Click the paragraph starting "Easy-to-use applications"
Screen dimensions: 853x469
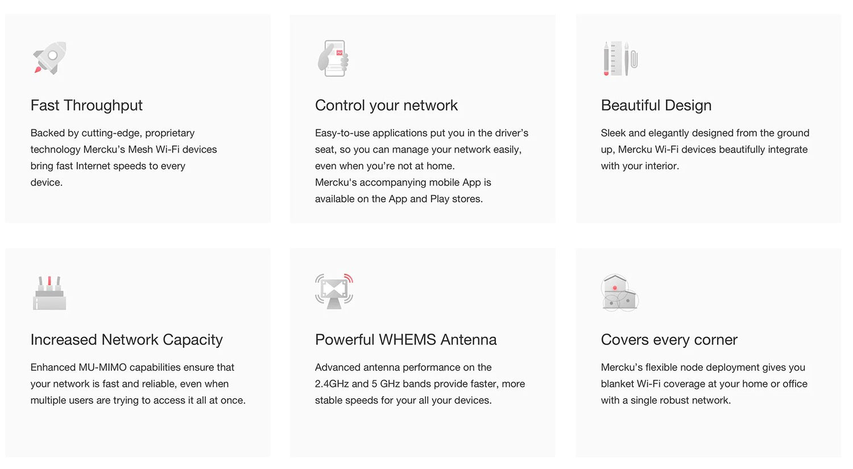pyautogui.click(x=421, y=149)
